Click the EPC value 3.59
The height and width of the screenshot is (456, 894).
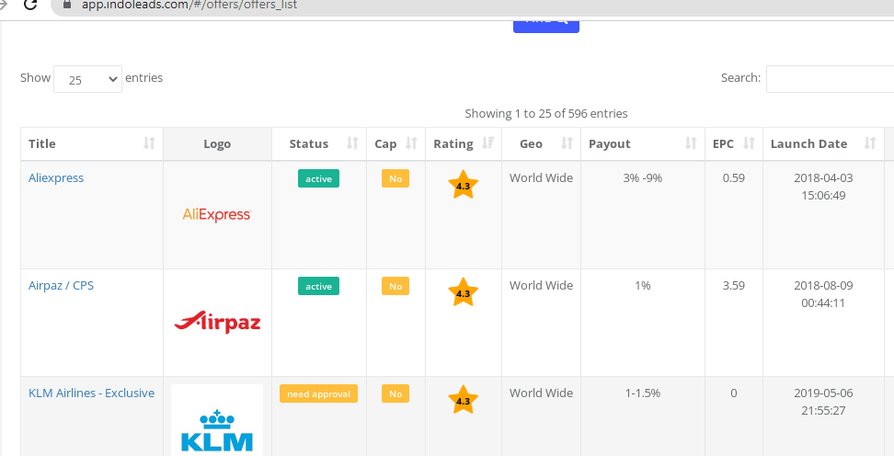point(734,286)
